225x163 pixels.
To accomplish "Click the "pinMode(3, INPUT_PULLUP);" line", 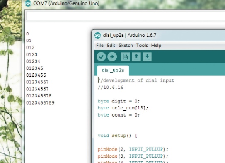I will [133, 156].
